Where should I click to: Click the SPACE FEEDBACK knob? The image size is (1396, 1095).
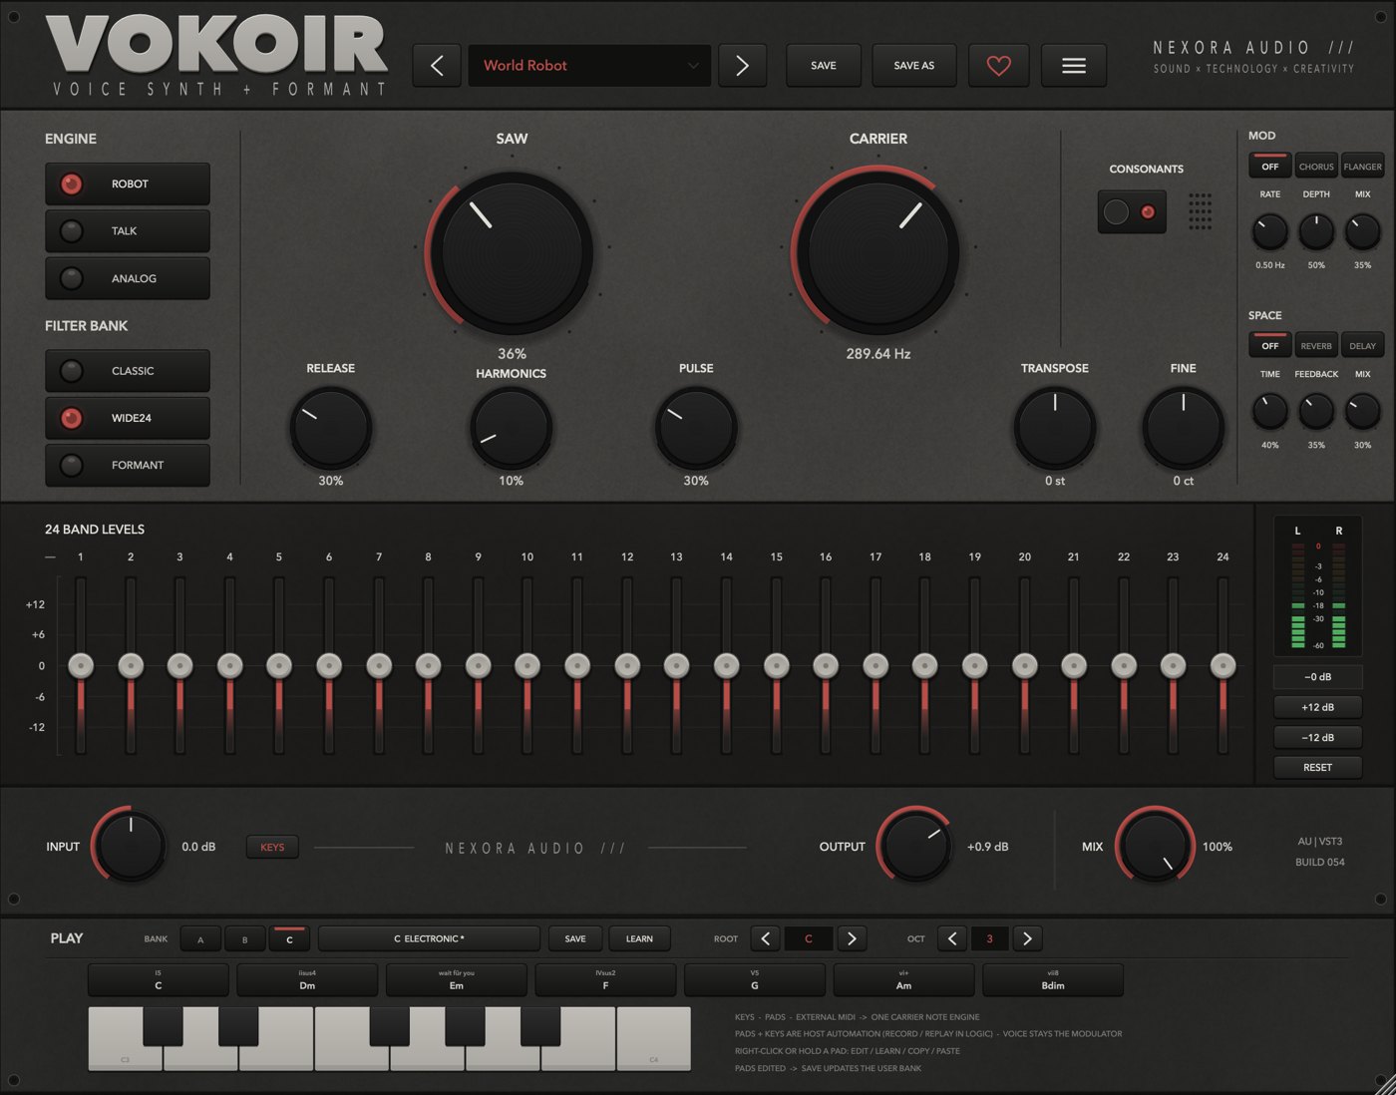1316,411
